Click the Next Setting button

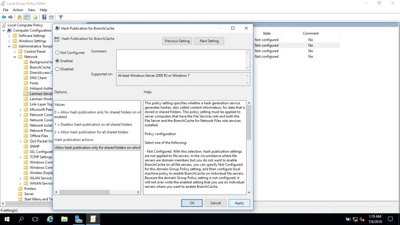click(209, 41)
